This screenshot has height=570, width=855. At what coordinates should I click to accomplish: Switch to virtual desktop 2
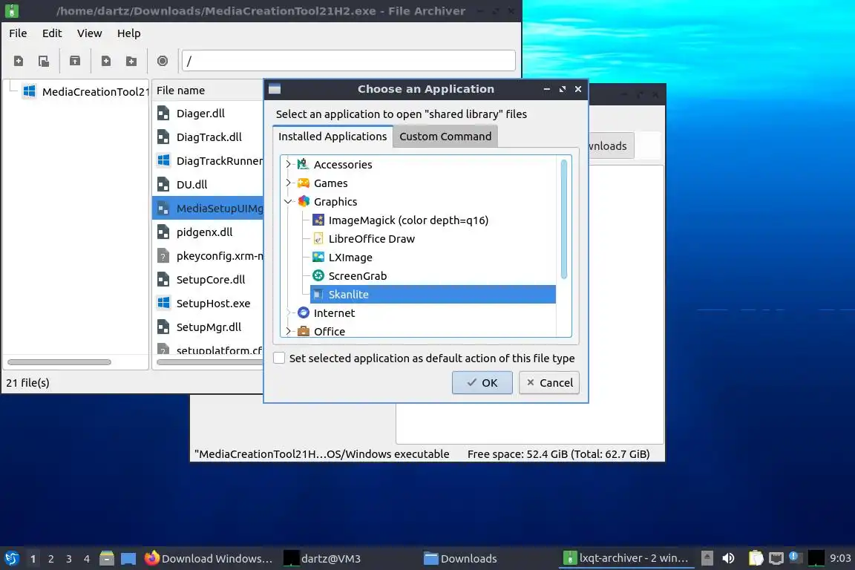(50, 559)
